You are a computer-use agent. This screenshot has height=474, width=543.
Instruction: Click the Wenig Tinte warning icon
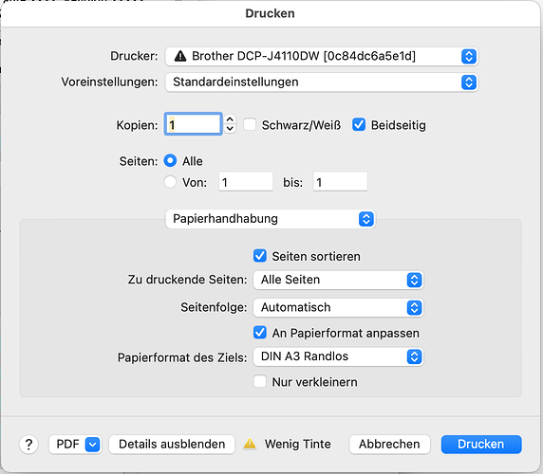click(x=250, y=444)
